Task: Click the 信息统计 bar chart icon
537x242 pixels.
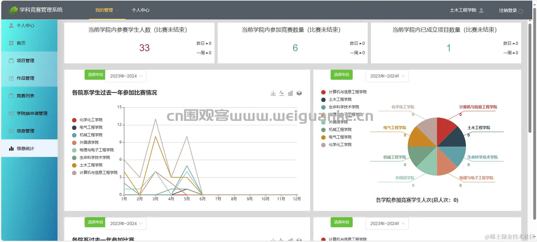Action: click(x=11, y=148)
